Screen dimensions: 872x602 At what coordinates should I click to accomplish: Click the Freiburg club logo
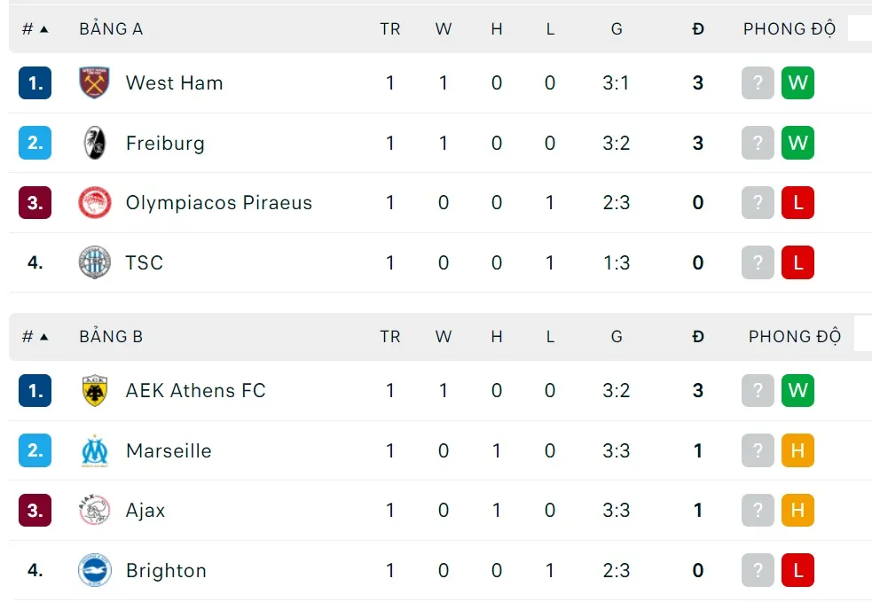click(x=94, y=143)
